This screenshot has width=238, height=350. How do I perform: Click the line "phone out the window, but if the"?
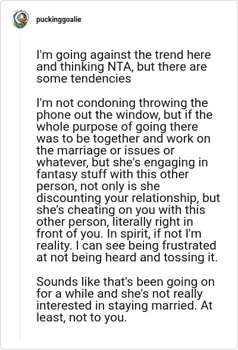[x=124, y=115]
